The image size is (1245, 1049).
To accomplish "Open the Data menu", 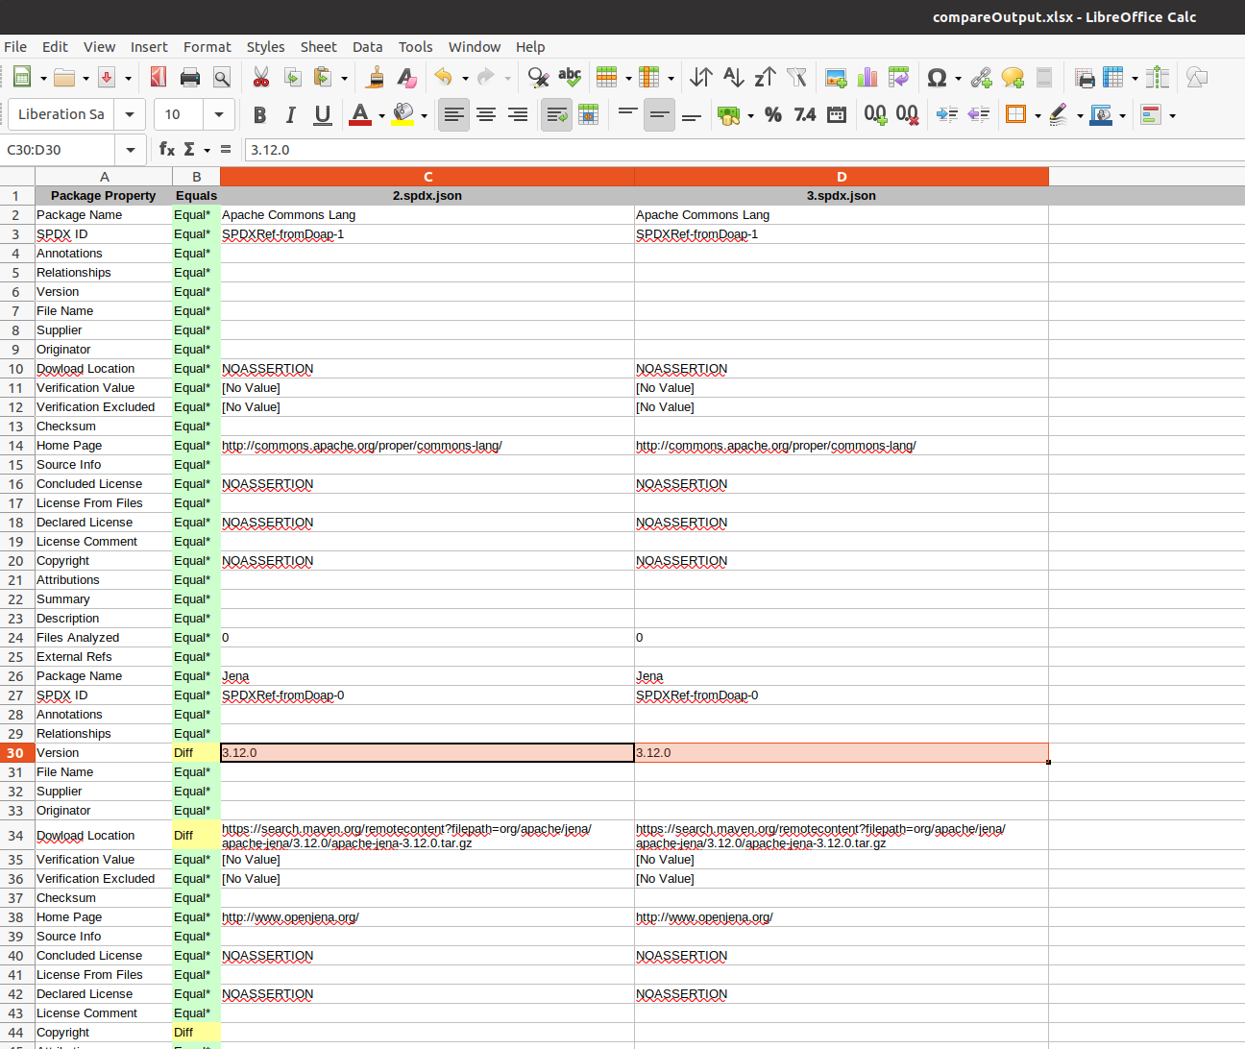I will click(x=367, y=47).
